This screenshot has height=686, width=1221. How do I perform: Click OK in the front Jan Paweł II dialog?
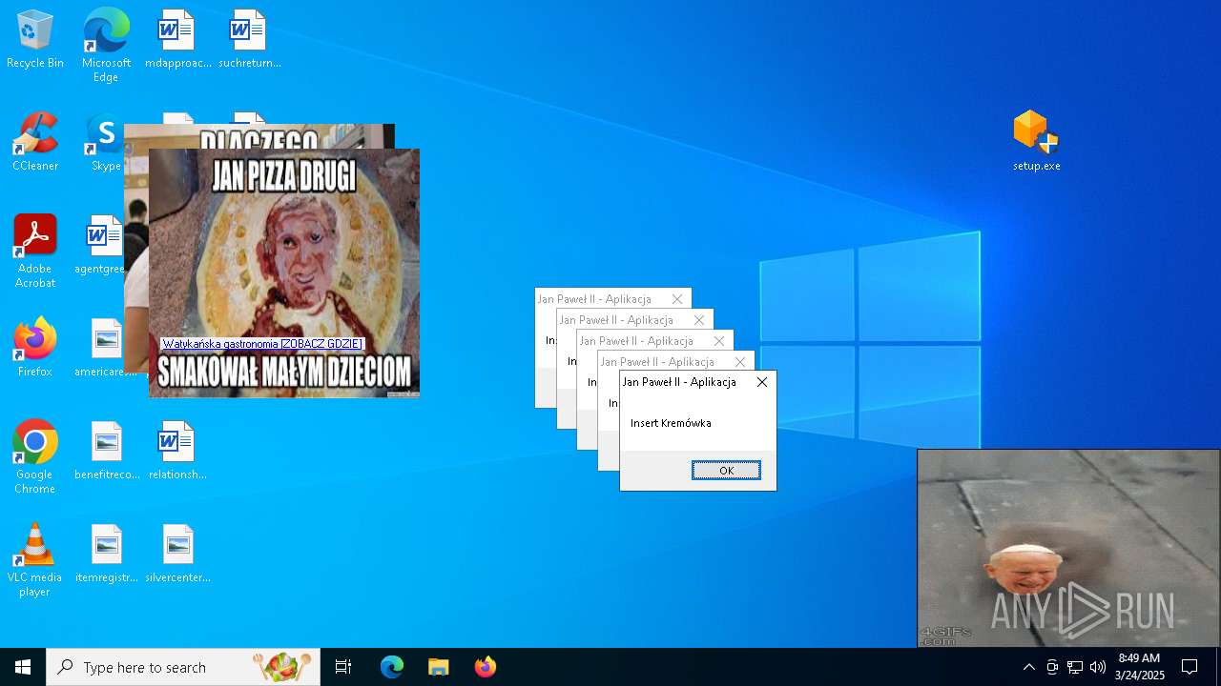tap(726, 471)
